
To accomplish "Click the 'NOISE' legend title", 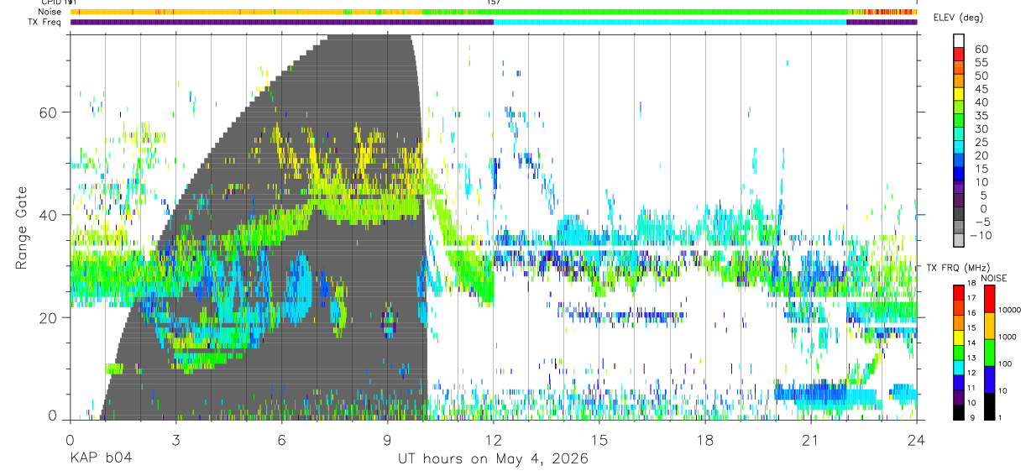I will click(996, 278).
